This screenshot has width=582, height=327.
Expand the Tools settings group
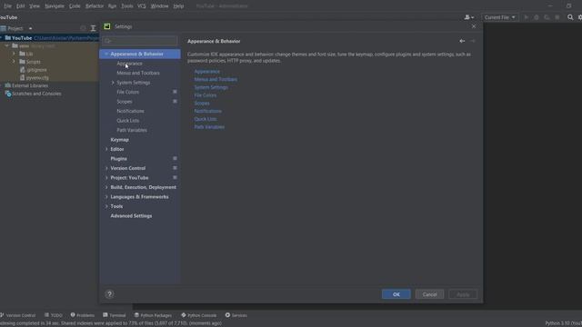pyautogui.click(x=106, y=206)
